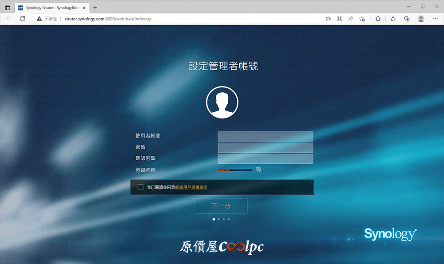Maximize the browser window
This screenshot has width=444, height=264.
pyautogui.click(x=423, y=6)
